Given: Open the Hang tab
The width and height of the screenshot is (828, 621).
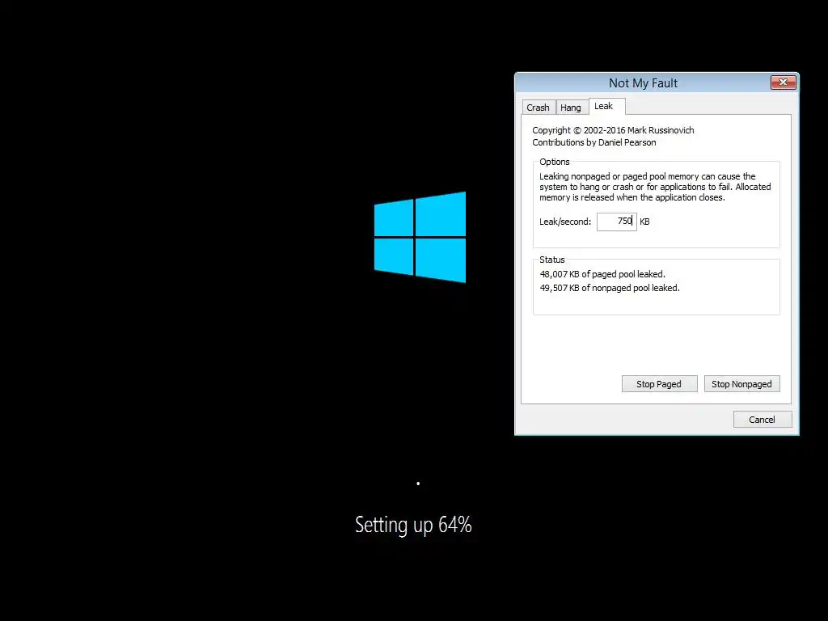Looking at the screenshot, I should 571,108.
